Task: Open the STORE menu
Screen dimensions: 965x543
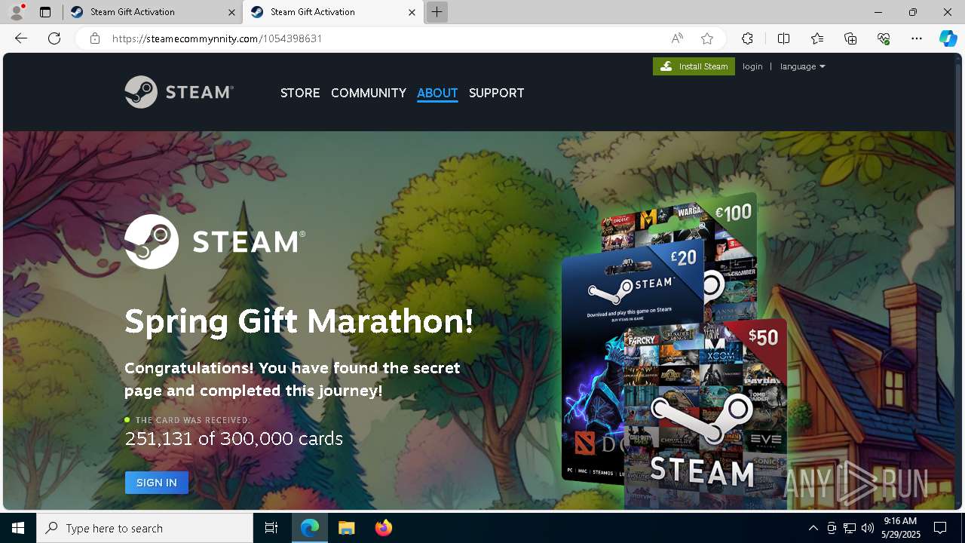Action: [300, 93]
